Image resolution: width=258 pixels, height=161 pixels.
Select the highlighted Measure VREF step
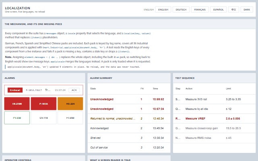(x=214, y=118)
